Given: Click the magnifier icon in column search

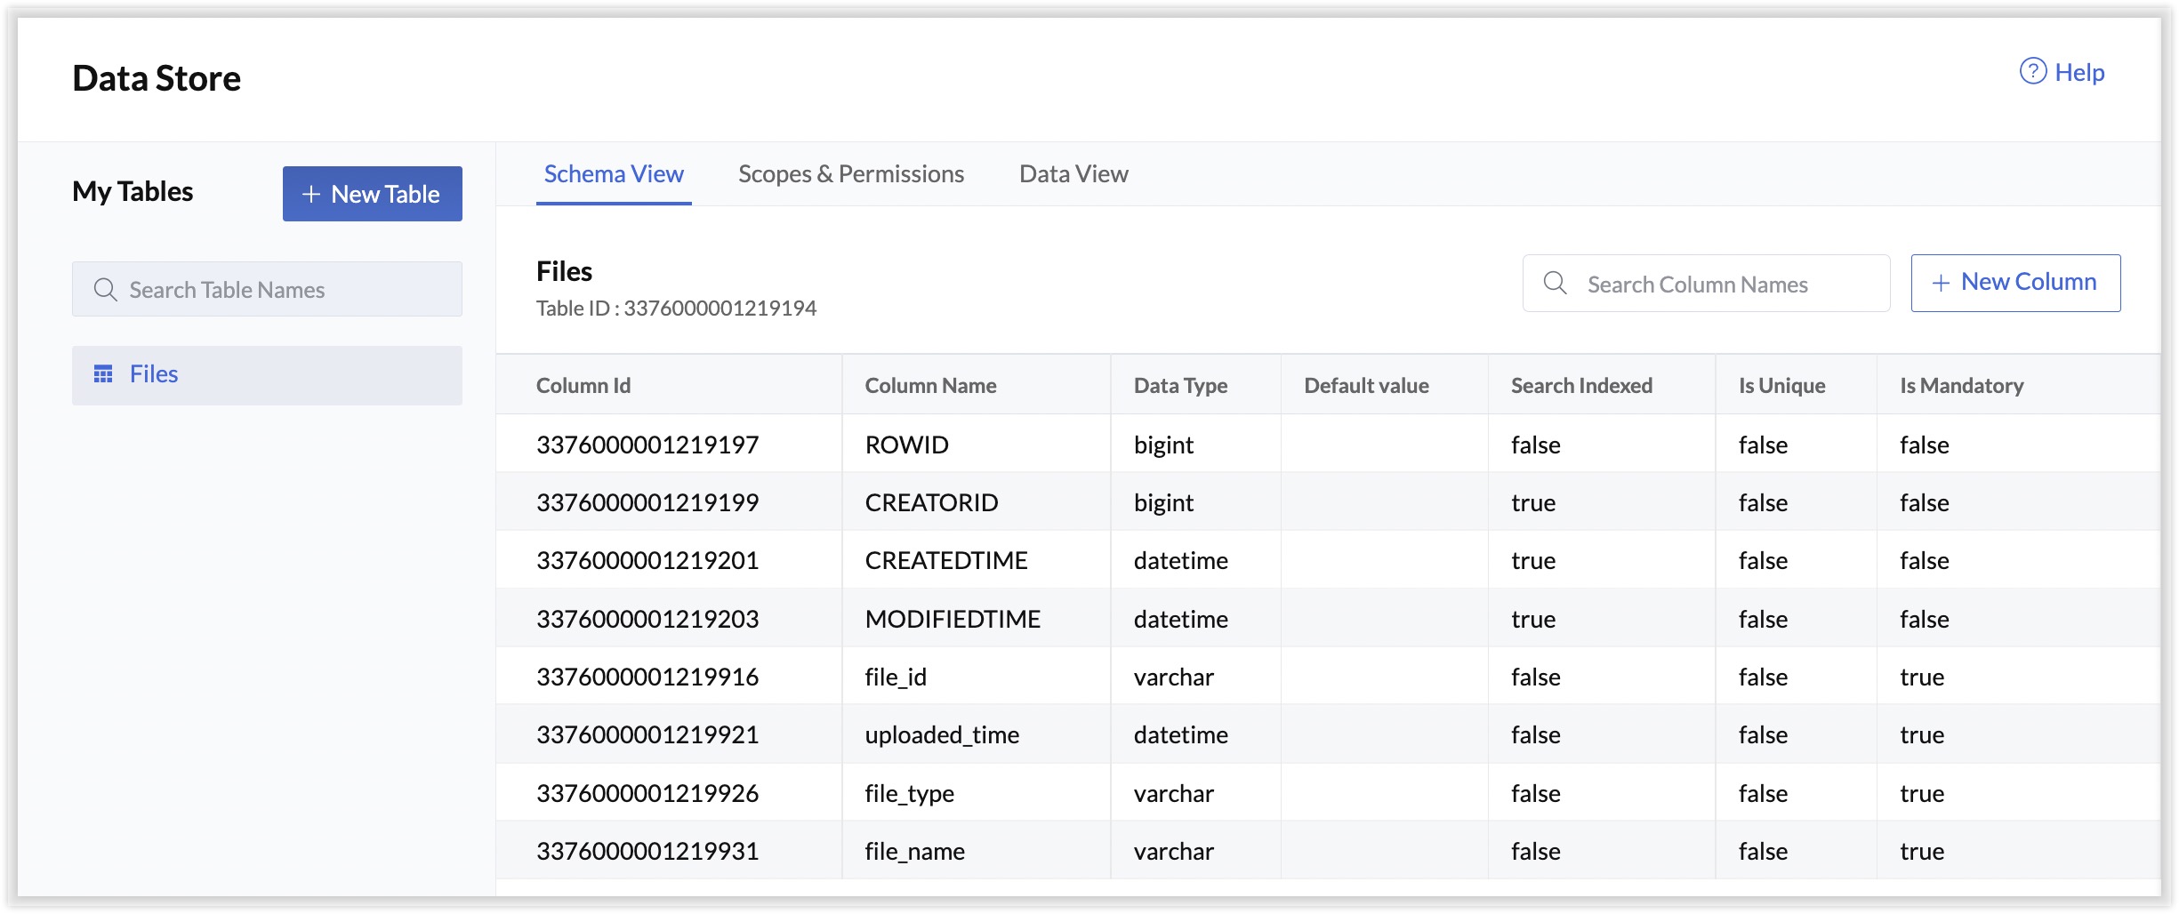Looking at the screenshot, I should click(1555, 284).
